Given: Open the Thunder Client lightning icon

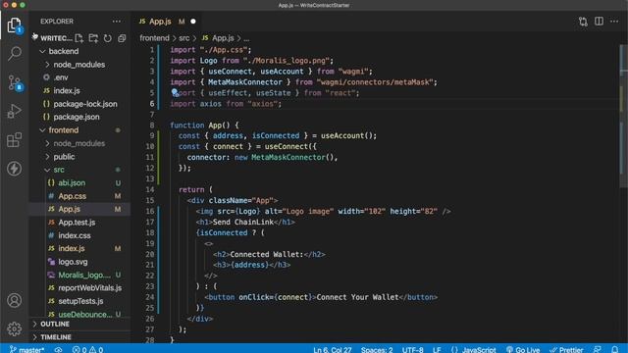Looking at the screenshot, I should [14, 169].
